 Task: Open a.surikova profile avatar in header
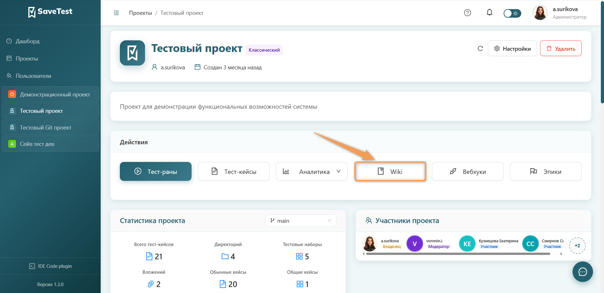pyautogui.click(x=540, y=13)
